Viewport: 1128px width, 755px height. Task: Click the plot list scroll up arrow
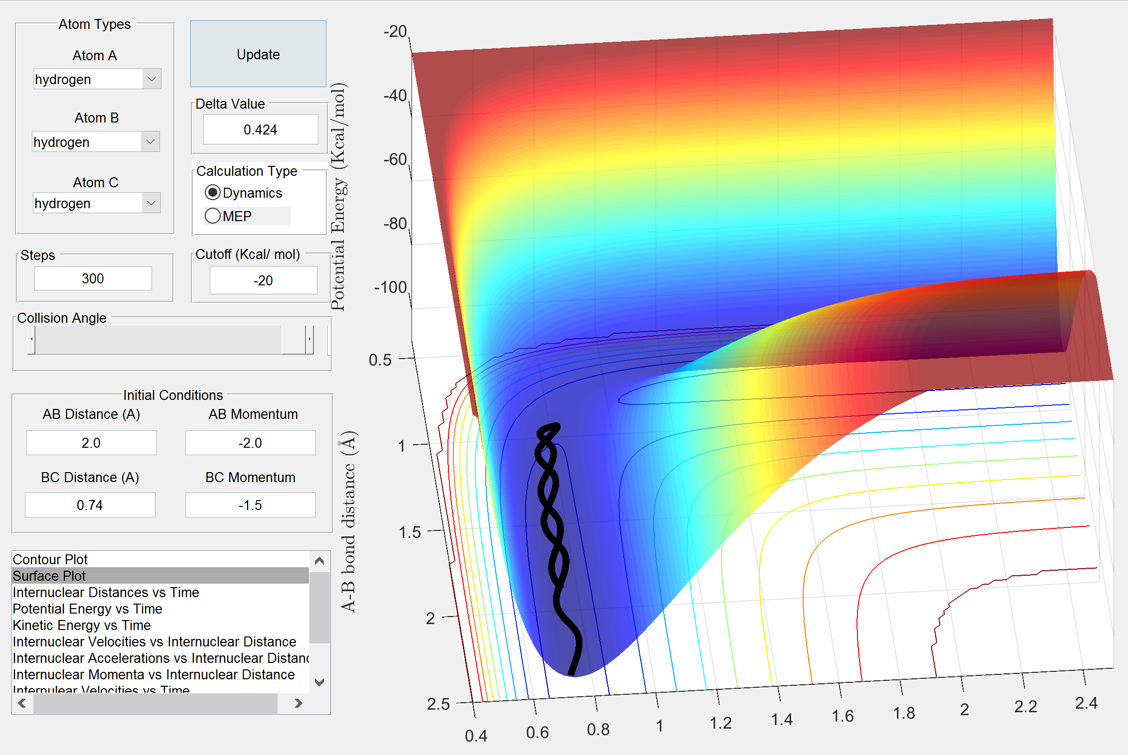[x=319, y=561]
